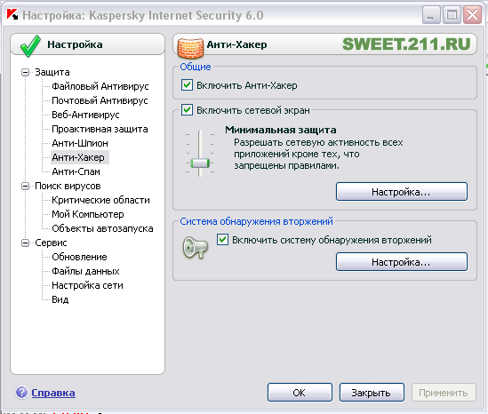Select Мой Компьютер scan item
This screenshot has height=414, width=488.
tap(88, 214)
